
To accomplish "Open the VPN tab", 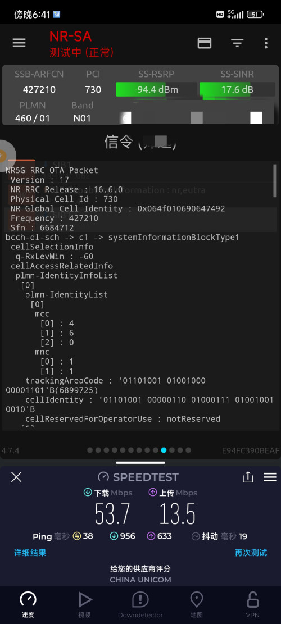I will [252, 604].
